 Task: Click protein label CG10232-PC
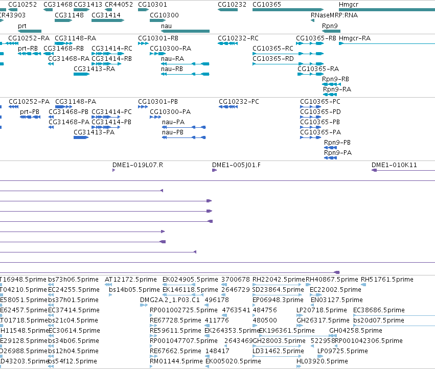point(239,102)
